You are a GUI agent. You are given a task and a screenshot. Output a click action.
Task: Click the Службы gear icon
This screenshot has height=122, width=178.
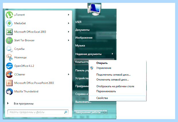[9, 49]
